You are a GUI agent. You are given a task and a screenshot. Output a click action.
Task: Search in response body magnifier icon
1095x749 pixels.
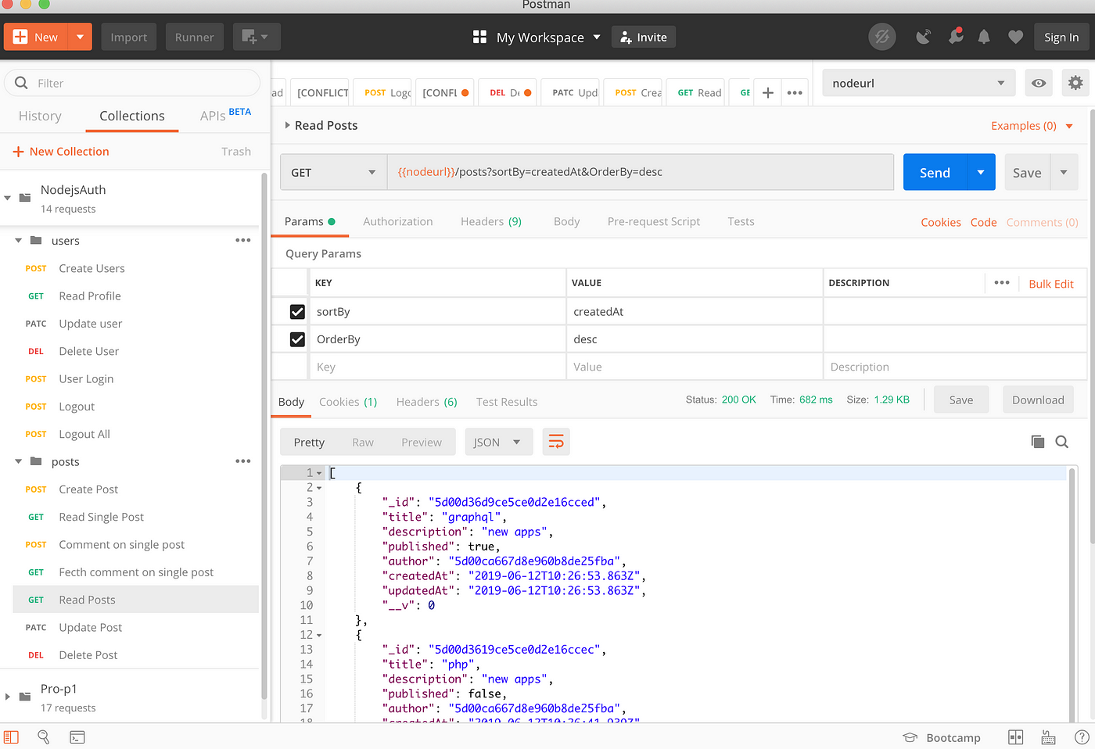[1061, 442]
